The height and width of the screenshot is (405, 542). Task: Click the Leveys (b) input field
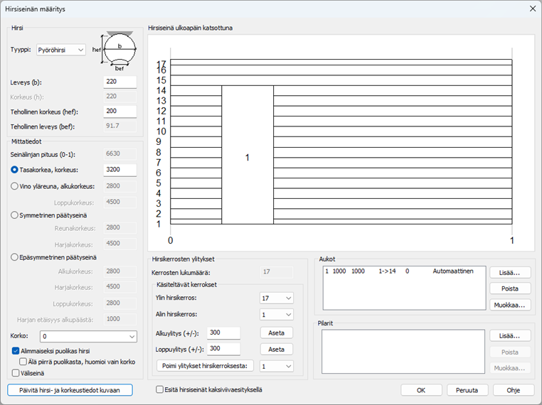(119, 82)
